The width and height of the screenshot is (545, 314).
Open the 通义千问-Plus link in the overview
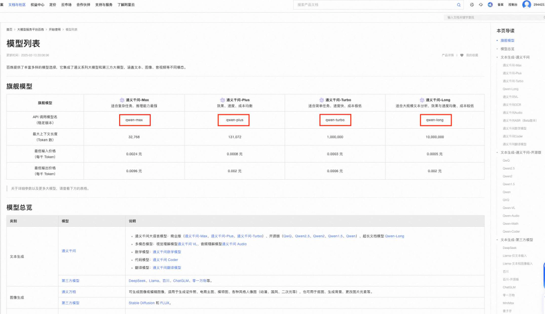coord(222,236)
